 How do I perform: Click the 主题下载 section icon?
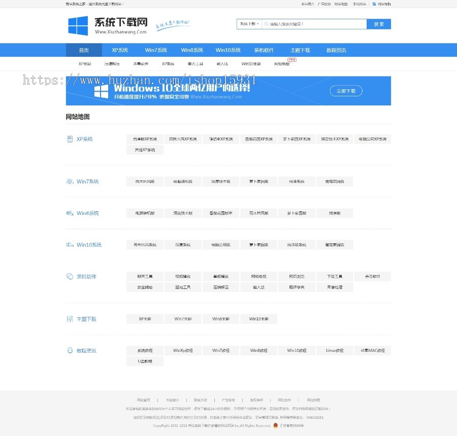[x=70, y=319]
